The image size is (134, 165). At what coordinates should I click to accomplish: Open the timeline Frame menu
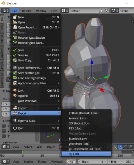(42, 161)
